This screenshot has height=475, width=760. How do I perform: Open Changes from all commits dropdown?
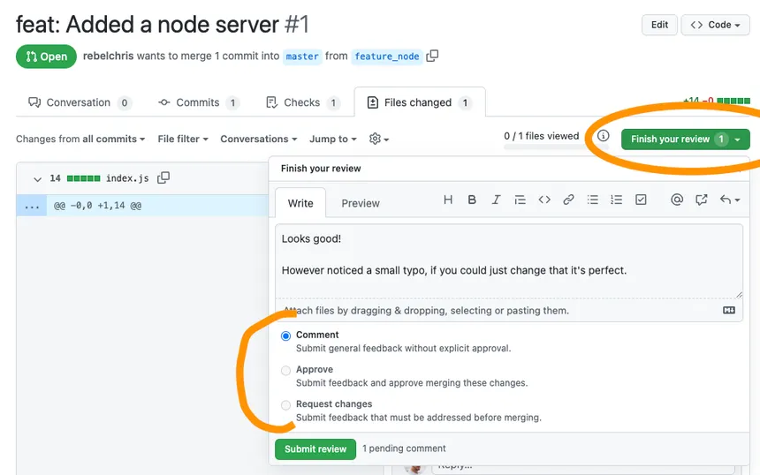click(x=80, y=139)
